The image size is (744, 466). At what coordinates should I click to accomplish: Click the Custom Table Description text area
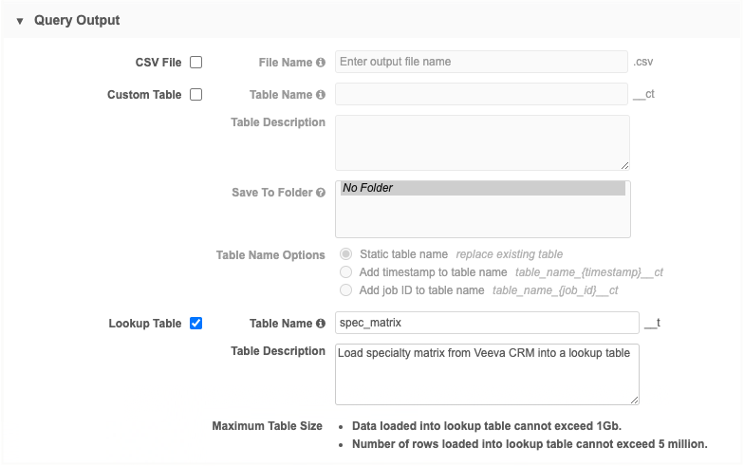pos(482,142)
